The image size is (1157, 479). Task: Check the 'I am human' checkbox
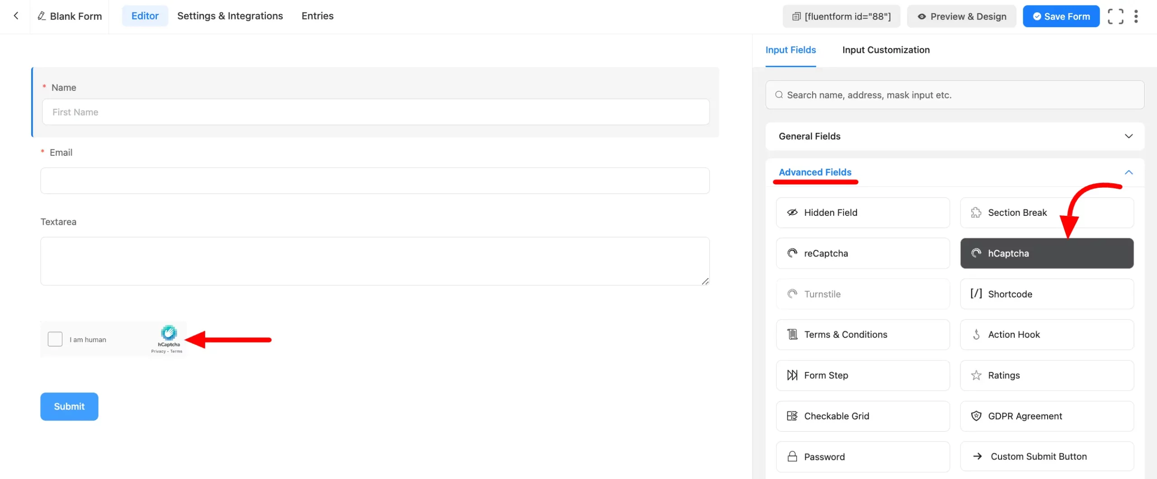click(x=55, y=339)
